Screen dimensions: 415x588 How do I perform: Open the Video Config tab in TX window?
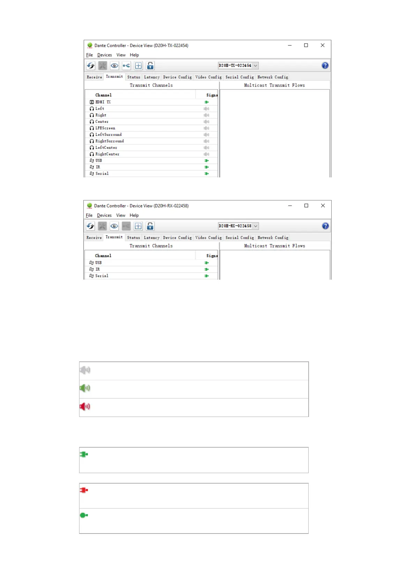pyautogui.click(x=209, y=77)
